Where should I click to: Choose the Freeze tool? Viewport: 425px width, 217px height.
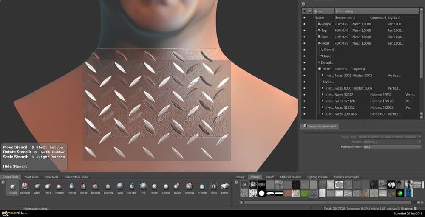pos(202,187)
